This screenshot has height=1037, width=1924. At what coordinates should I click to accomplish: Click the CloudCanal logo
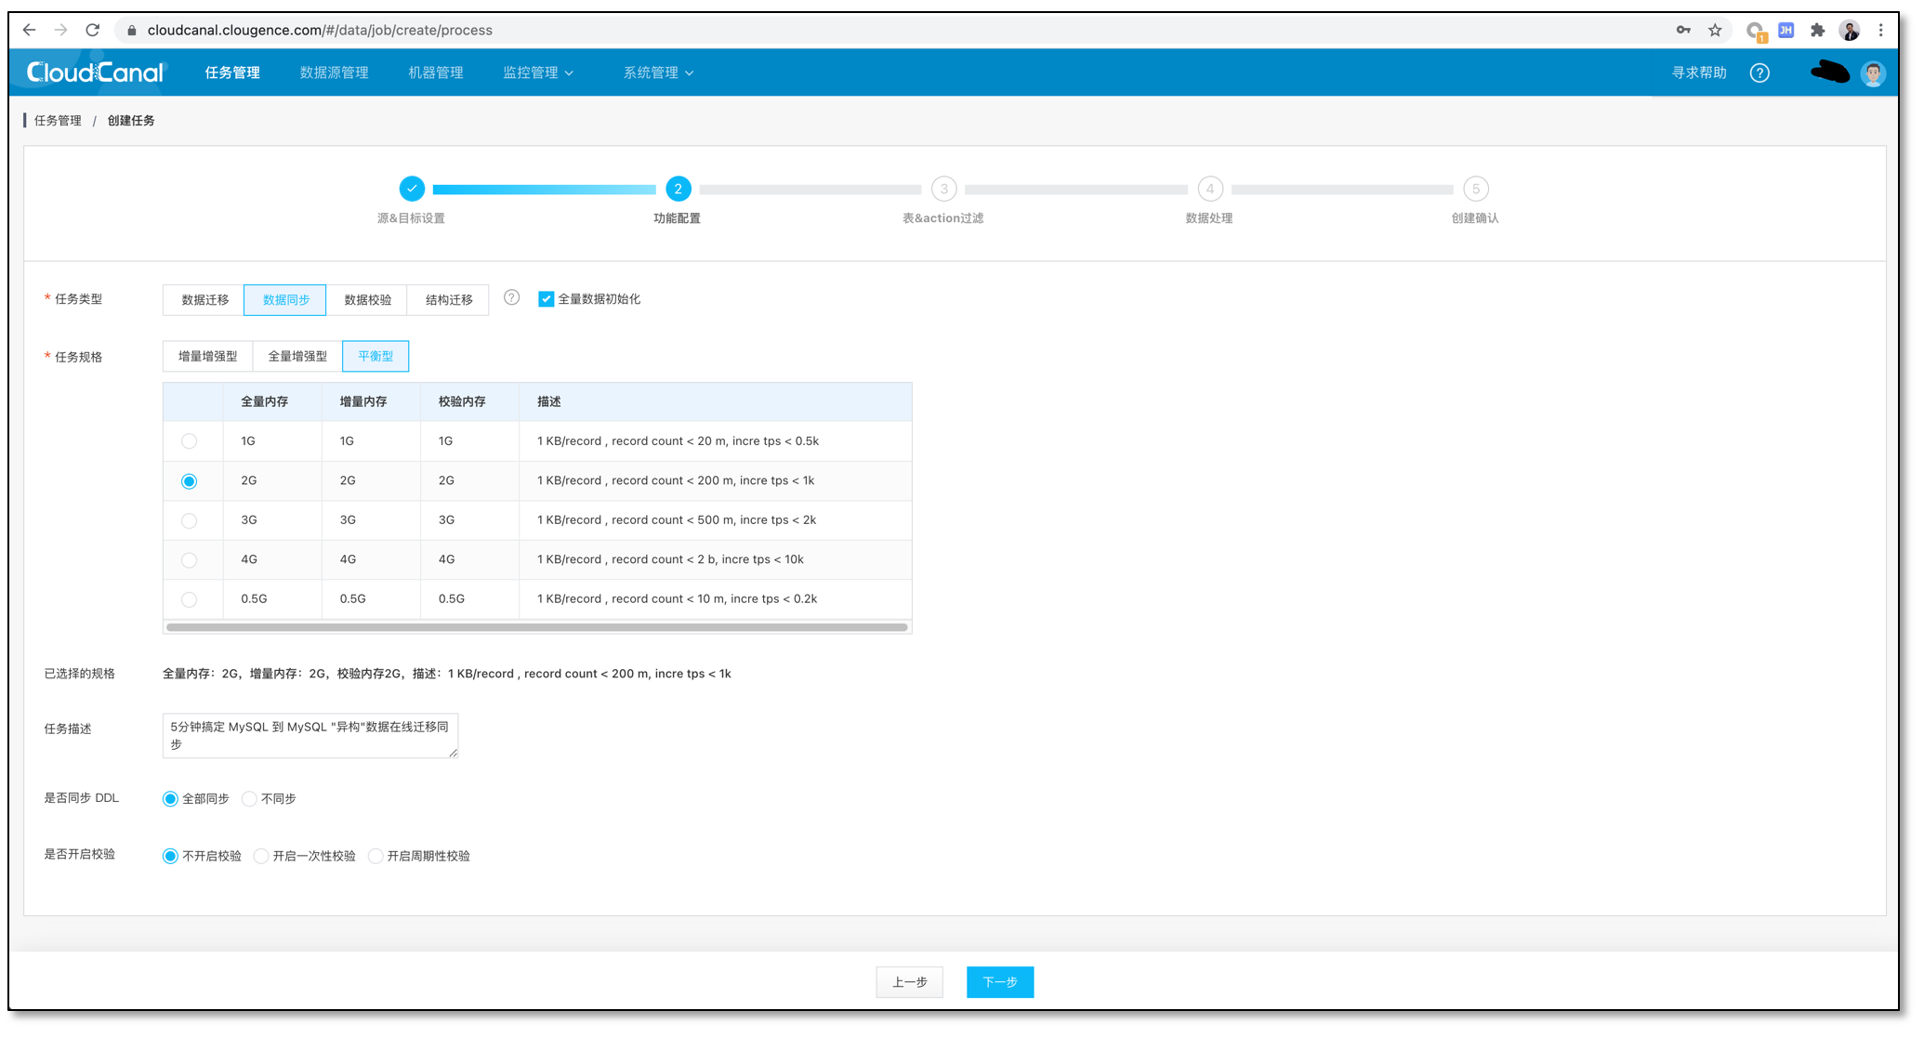[95, 72]
